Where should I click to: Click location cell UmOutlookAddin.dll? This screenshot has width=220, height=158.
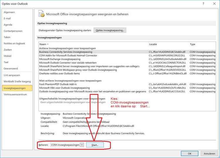pos(167,59)
